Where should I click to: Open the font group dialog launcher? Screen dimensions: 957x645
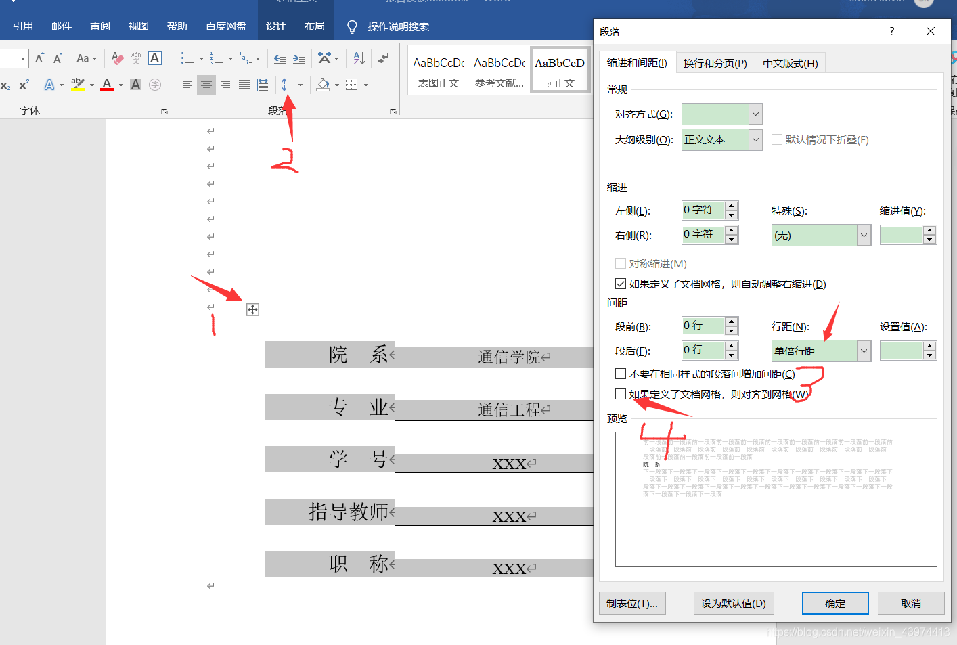click(x=164, y=112)
